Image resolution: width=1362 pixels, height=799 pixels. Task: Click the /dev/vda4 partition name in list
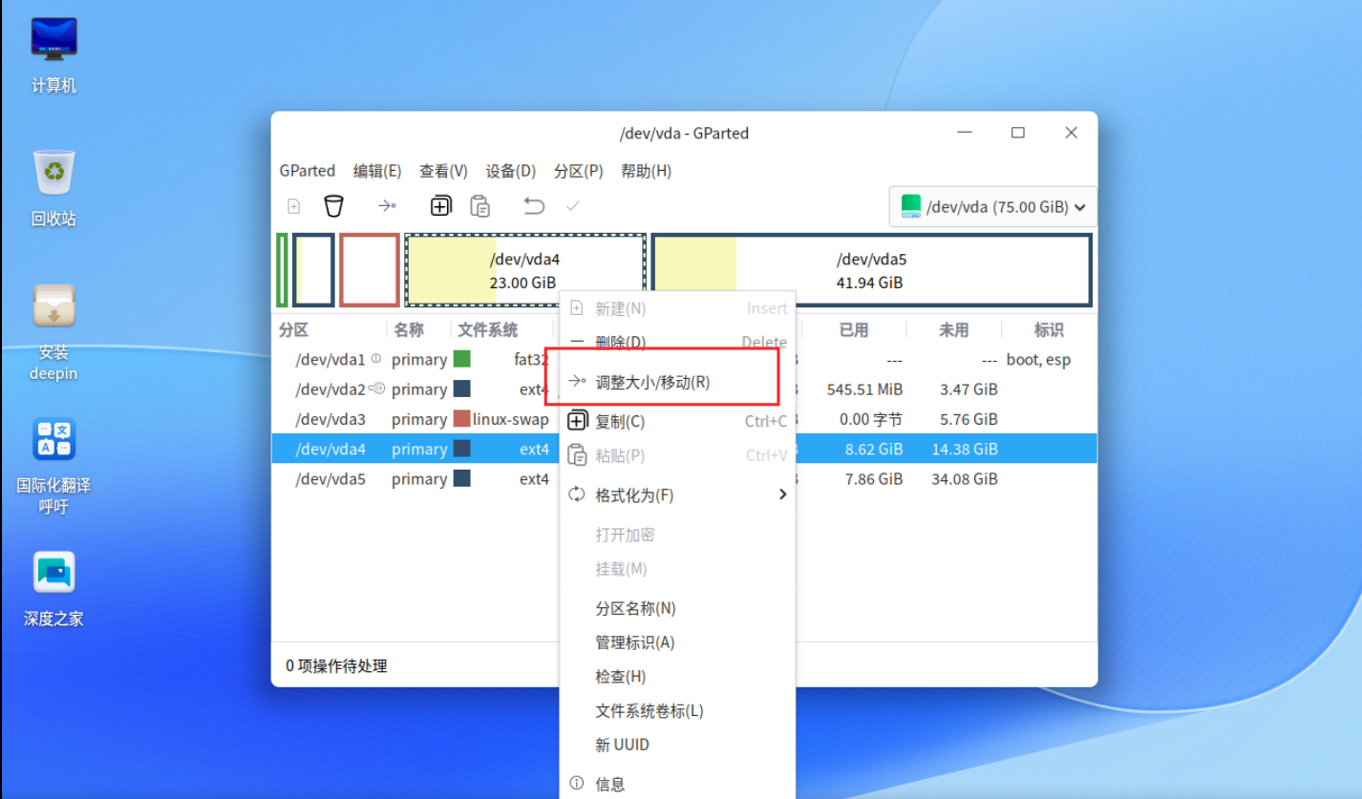point(330,449)
